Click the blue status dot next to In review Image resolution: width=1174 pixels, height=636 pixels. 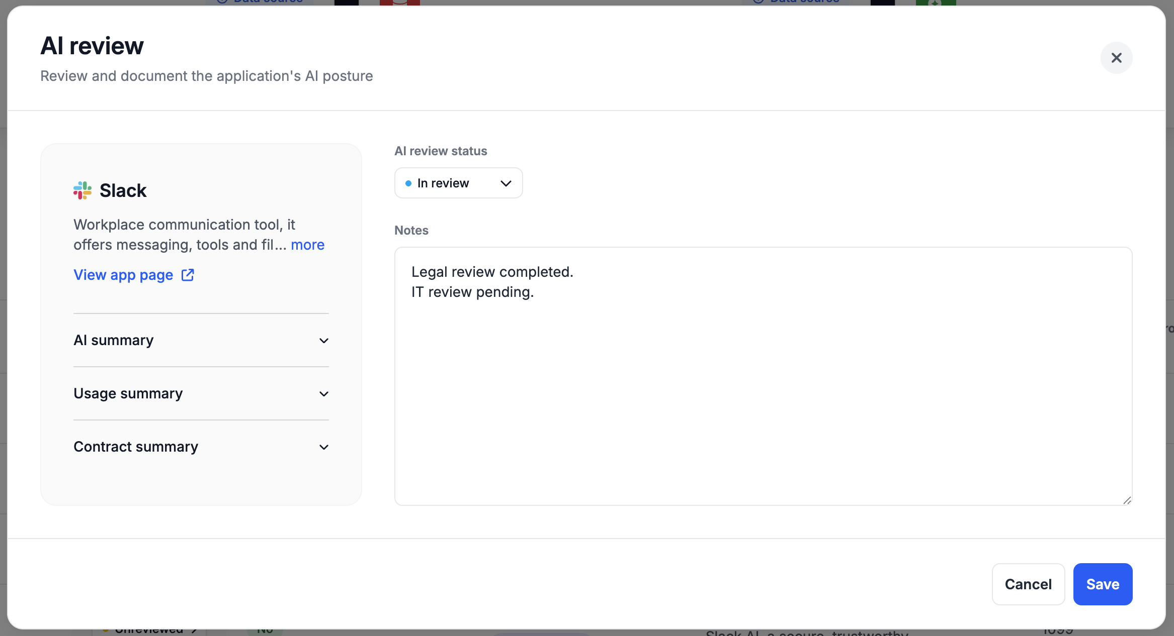[408, 183]
